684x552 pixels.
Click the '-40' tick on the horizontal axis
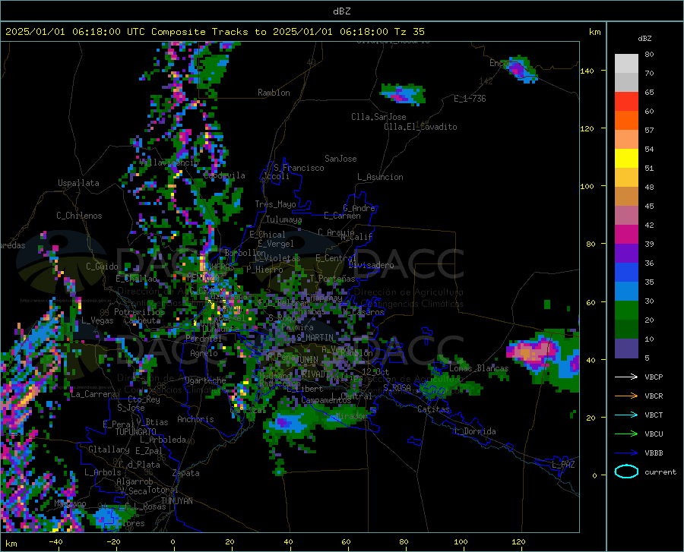point(55,542)
